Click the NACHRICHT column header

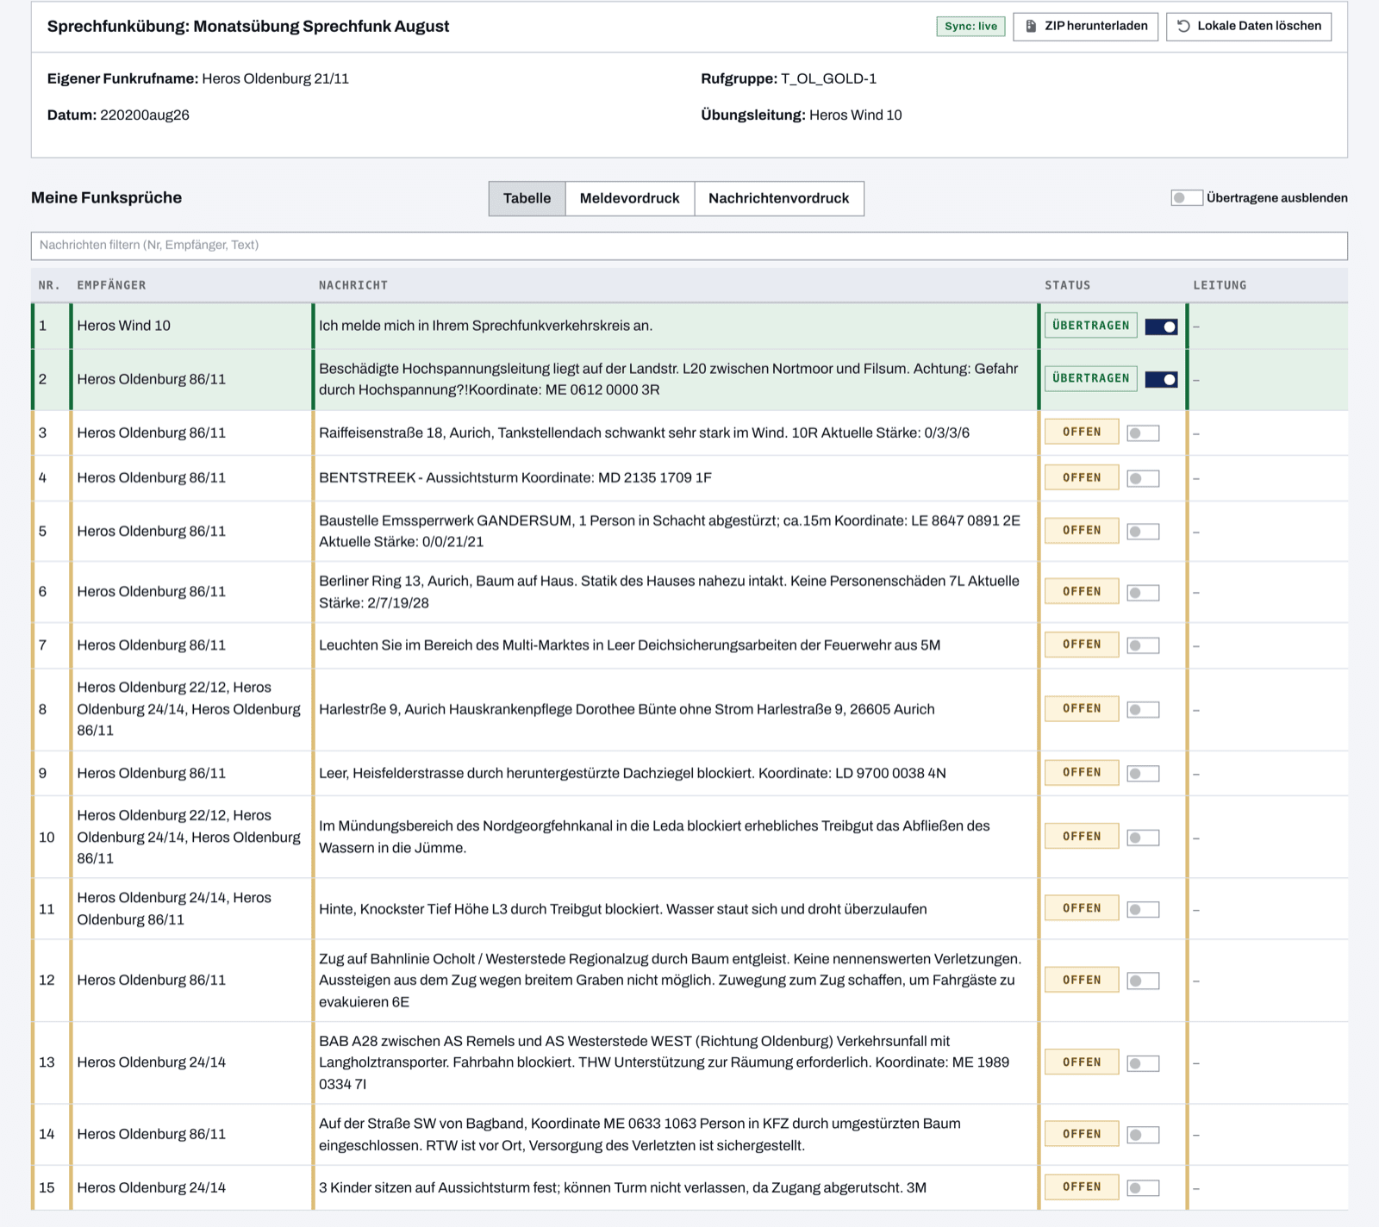click(x=353, y=285)
